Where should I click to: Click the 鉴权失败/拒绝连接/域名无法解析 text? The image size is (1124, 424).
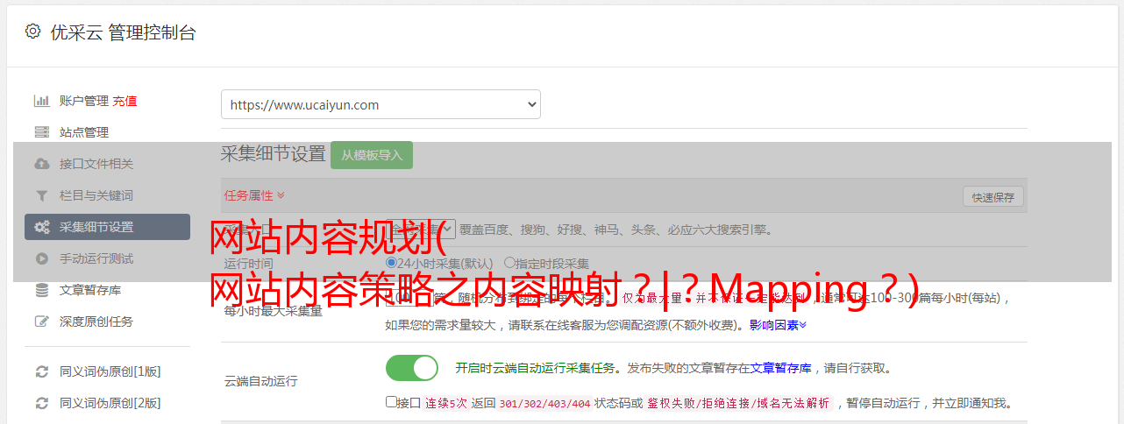(738, 404)
